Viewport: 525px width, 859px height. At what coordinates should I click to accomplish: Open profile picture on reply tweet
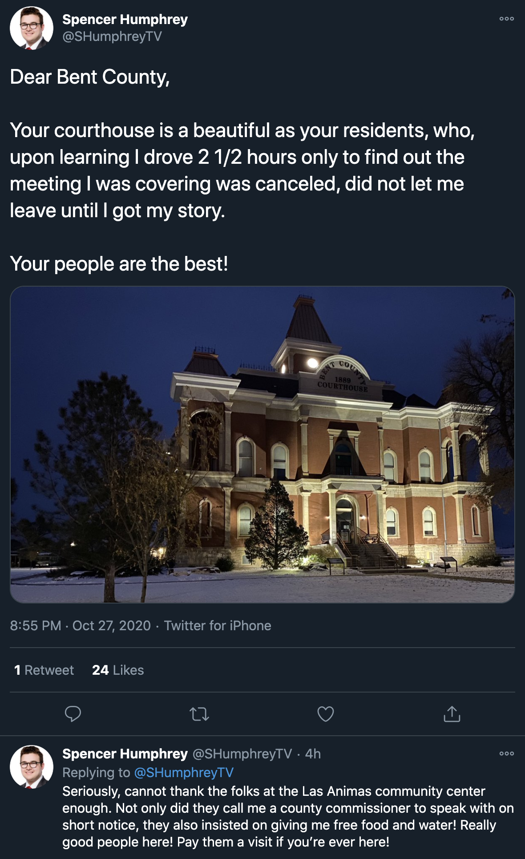coord(32,767)
